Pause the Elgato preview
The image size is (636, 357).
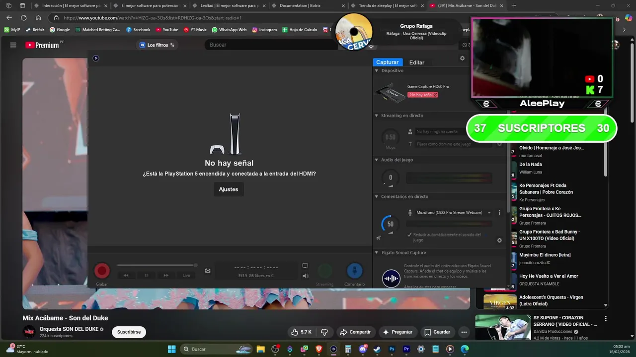146,275
